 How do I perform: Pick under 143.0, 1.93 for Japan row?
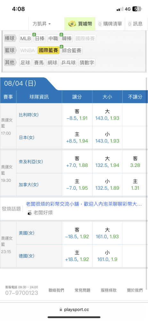107,137
